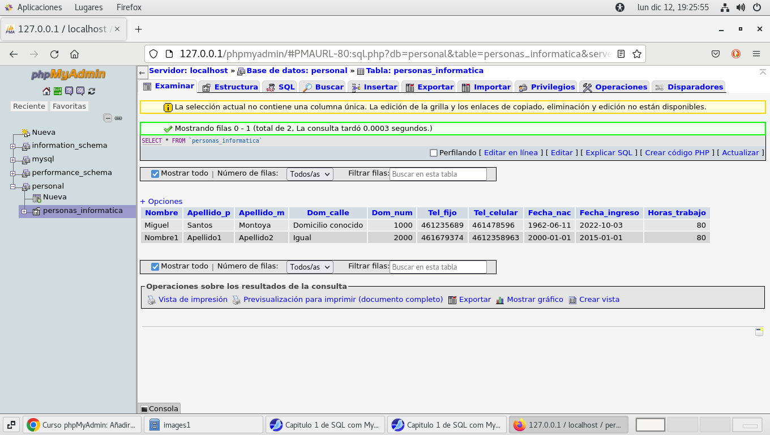Uncheck the top Mostrar todo checkbox
The image size is (770, 435).
tap(155, 174)
